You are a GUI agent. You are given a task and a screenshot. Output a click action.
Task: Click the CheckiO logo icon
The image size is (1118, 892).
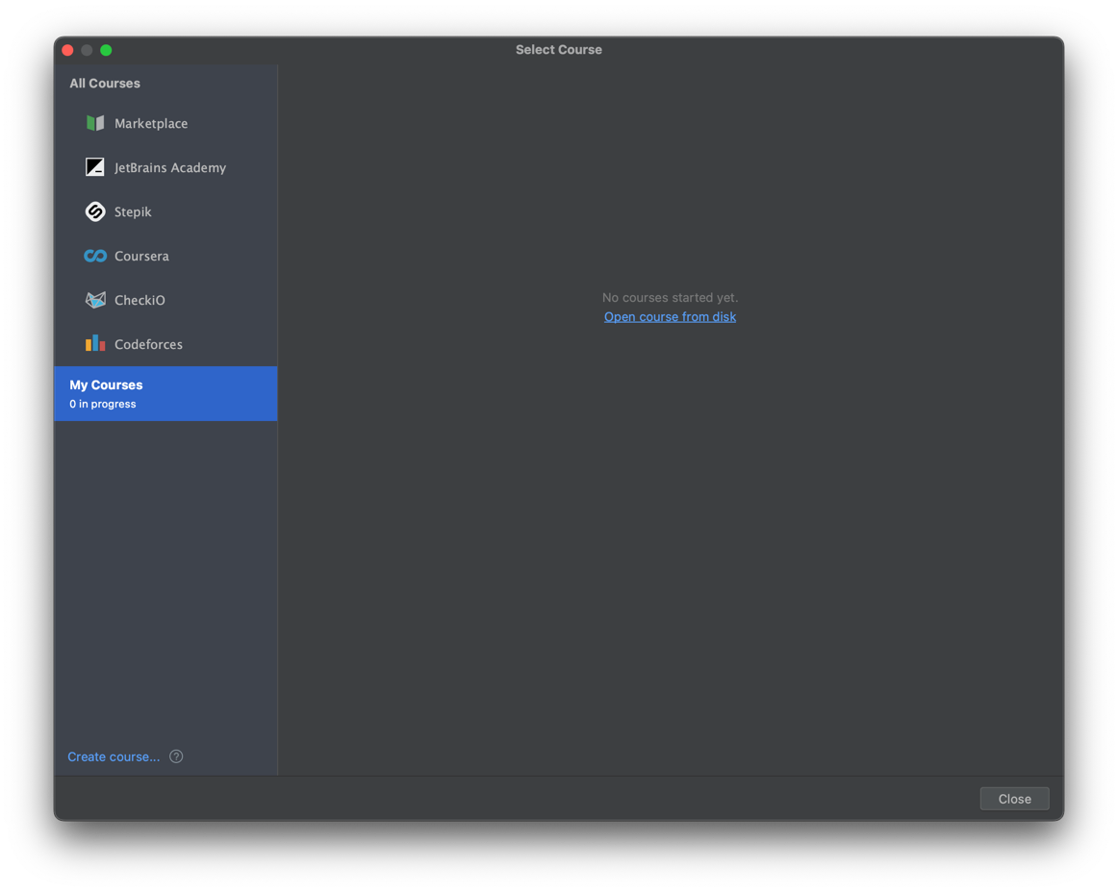point(95,300)
